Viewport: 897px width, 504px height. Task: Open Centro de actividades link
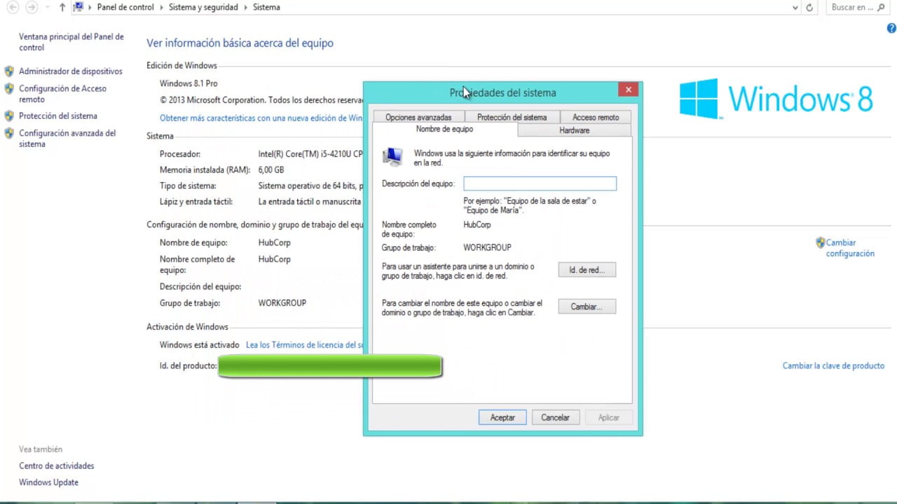click(56, 465)
